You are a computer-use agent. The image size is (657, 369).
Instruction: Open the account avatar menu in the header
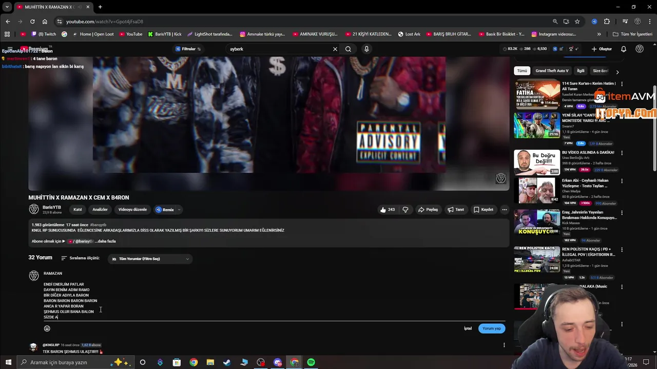click(x=640, y=49)
